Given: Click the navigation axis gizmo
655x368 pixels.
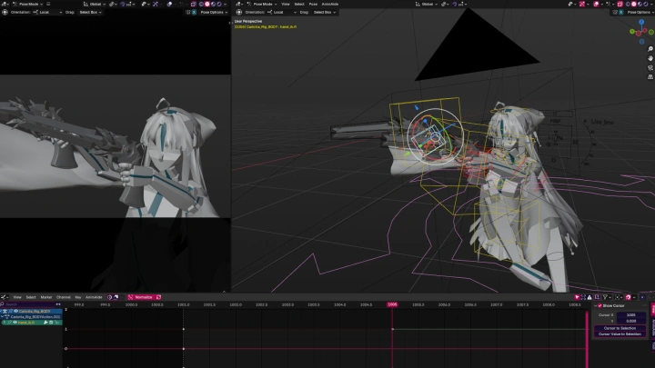Looking at the screenshot, I should click(641, 32).
